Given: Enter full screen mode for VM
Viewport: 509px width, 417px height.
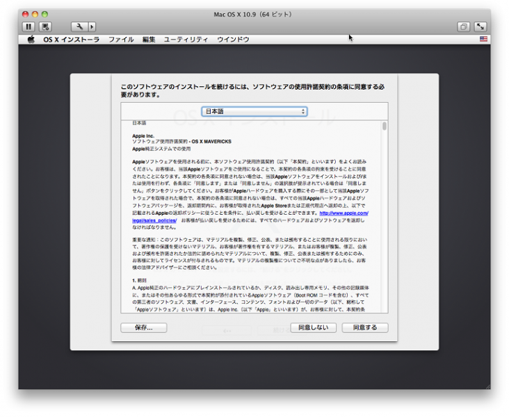Looking at the screenshot, I should [480, 26].
